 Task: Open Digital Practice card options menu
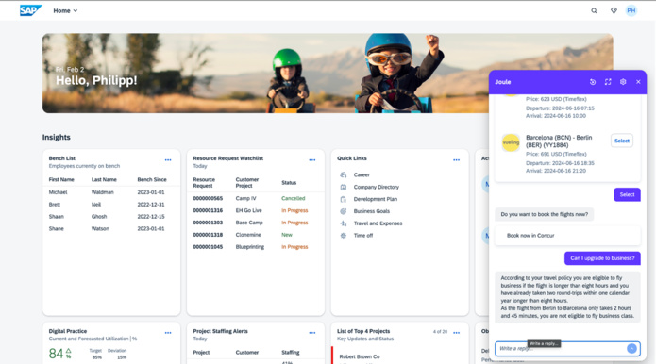tap(168, 333)
